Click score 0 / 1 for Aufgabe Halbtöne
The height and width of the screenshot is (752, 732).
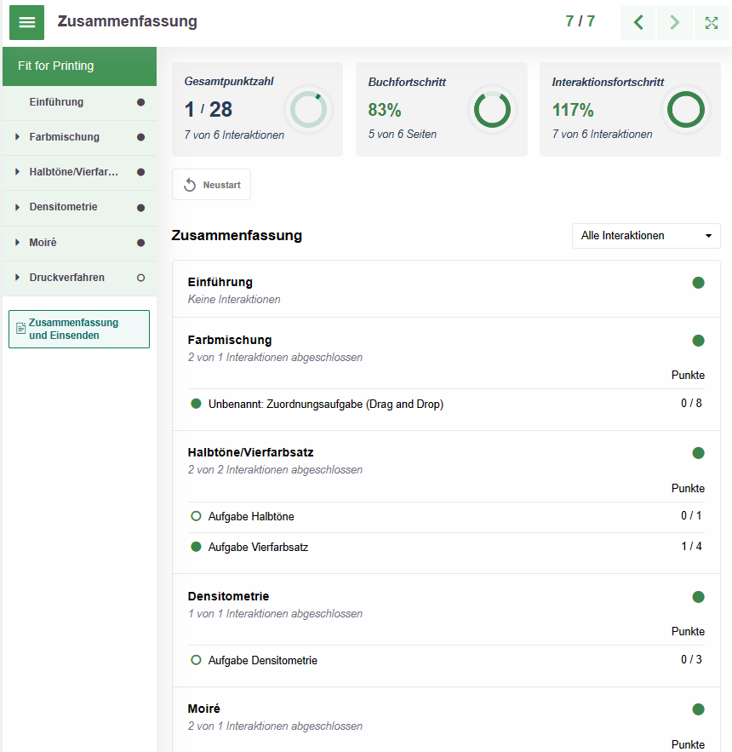691,515
